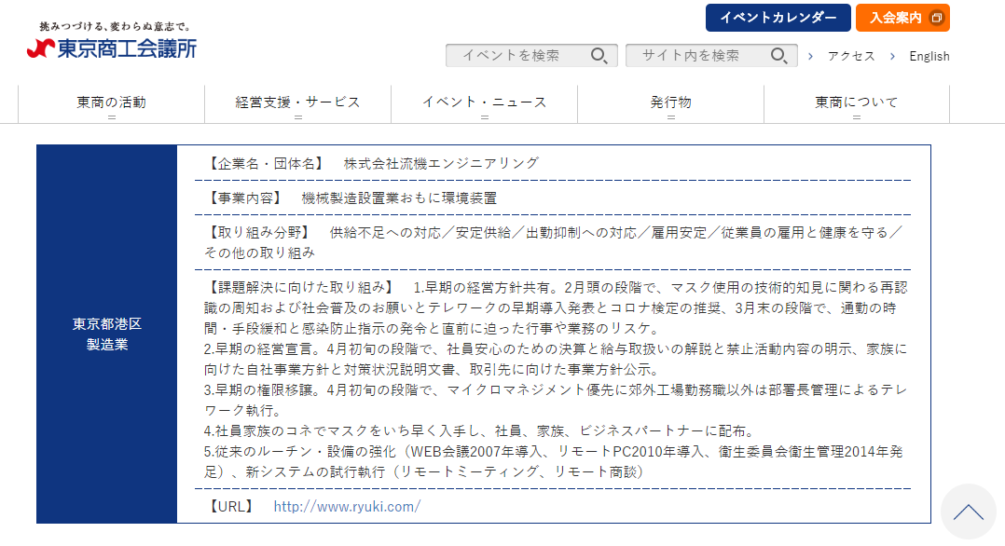1005x546 pixels.
Task: Click the line starting 5.従来のルーチン
Action: pyautogui.click(x=553, y=451)
